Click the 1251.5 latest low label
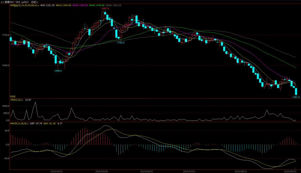The image size is (301, 173). point(296,97)
